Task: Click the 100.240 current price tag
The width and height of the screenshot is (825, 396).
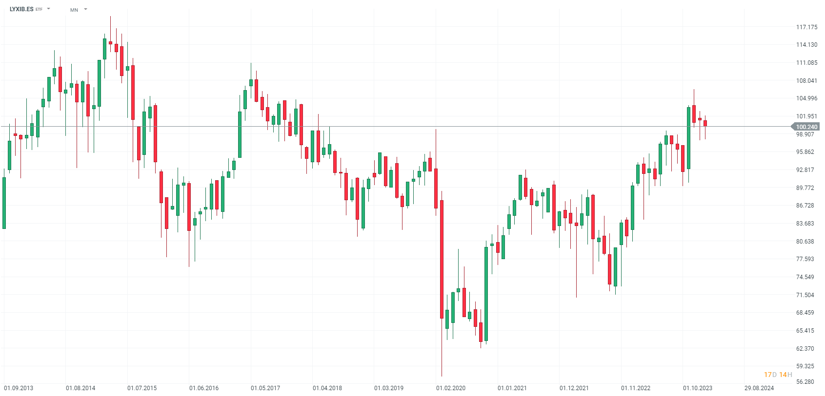Action: (x=806, y=127)
